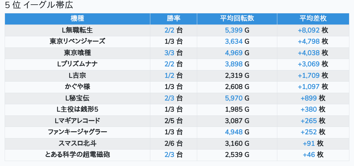Select the かぐや様 machine name

point(77,87)
